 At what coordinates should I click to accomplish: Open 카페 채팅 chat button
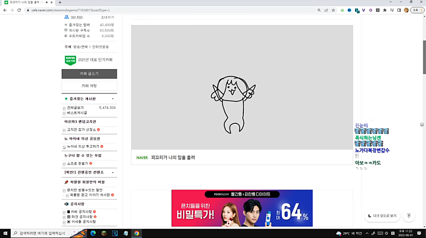pos(89,86)
